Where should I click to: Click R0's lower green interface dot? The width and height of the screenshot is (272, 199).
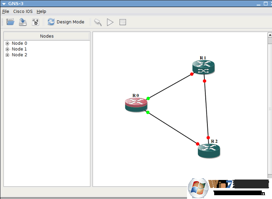pos(148,113)
